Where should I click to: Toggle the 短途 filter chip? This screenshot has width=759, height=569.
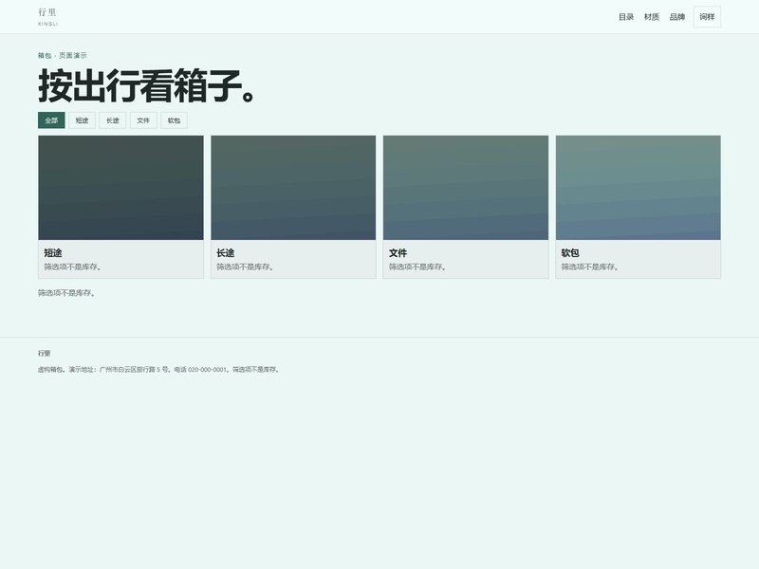coord(82,120)
